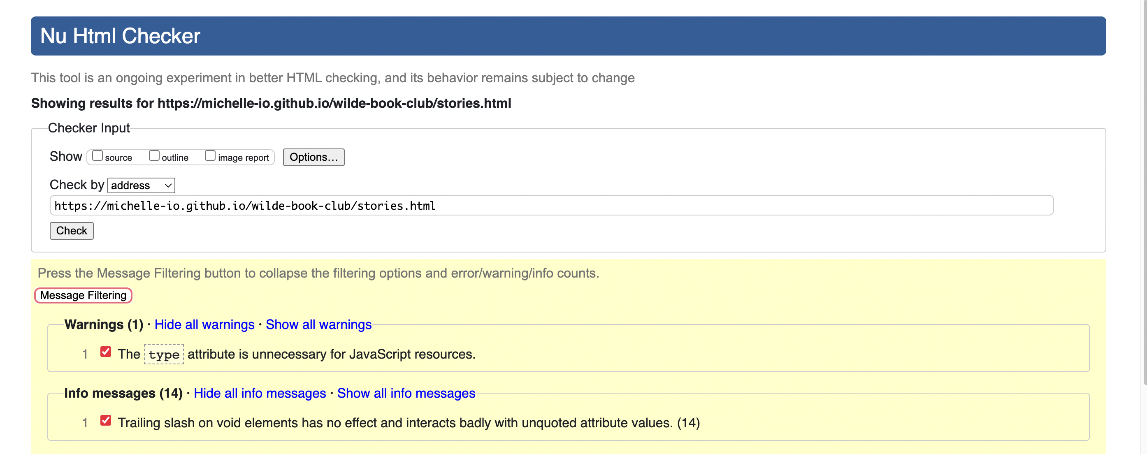
Task: Tick the image report checkbox
Action: pos(210,155)
